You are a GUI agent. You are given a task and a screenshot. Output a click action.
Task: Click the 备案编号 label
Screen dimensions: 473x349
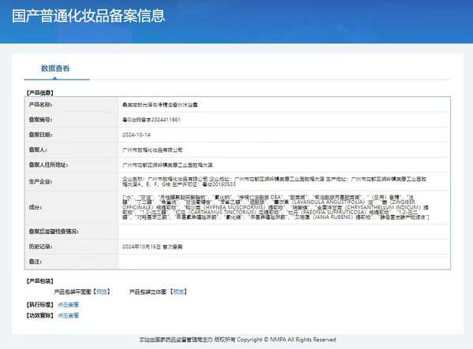tap(40, 120)
